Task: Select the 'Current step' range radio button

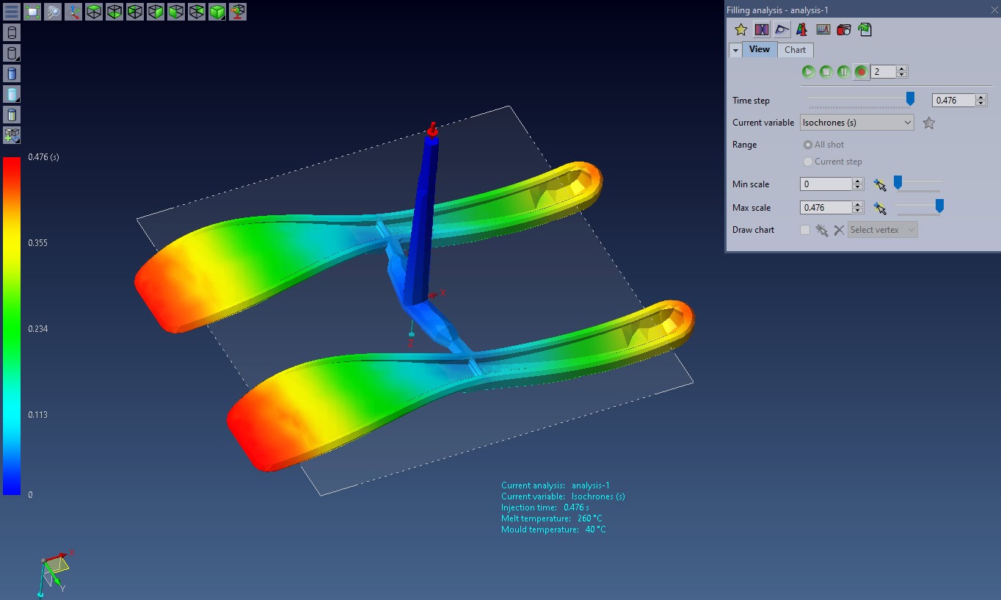Action: coord(809,162)
